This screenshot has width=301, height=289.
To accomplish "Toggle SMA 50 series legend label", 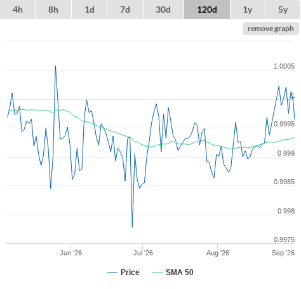I will coord(180,272).
